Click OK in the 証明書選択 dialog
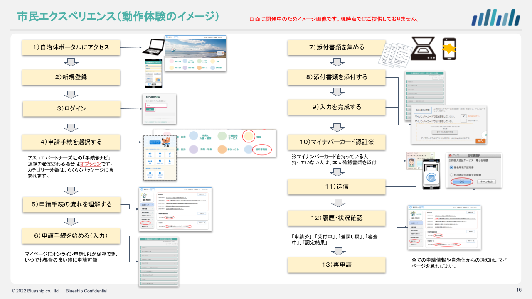Screen dimensions: 532x299 (x=461, y=182)
